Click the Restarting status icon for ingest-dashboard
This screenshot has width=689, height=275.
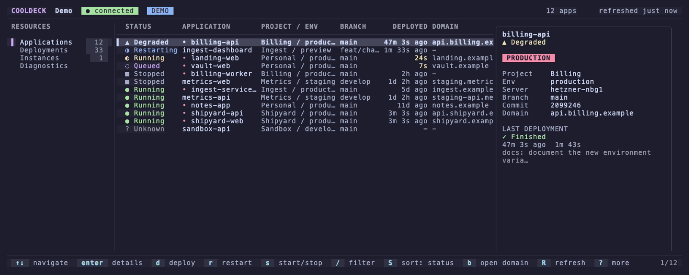[x=127, y=50]
